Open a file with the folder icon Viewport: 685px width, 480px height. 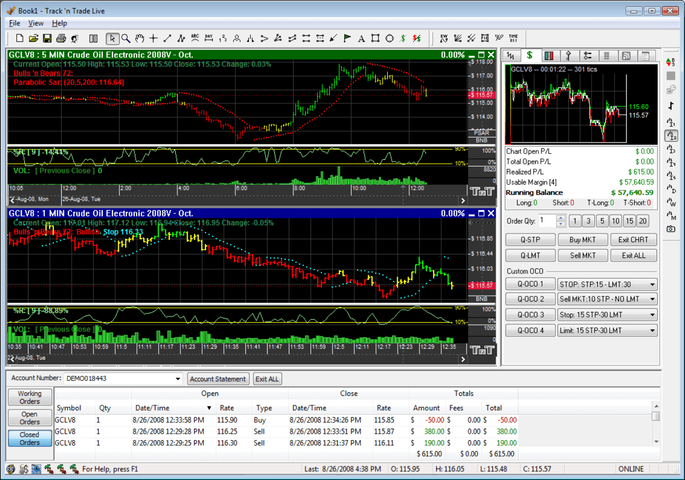tap(33, 38)
